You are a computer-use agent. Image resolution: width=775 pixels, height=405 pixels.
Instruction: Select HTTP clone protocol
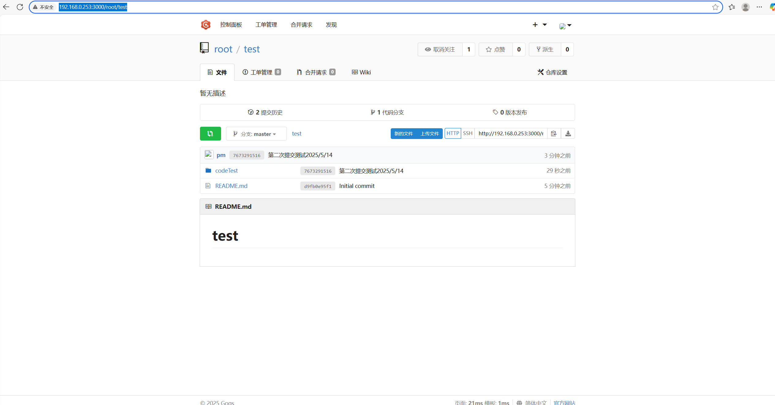coord(453,133)
